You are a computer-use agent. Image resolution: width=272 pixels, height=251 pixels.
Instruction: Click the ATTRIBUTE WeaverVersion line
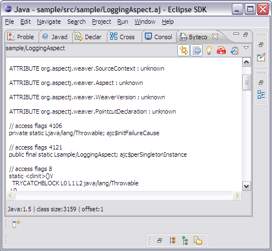click(87, 97)
